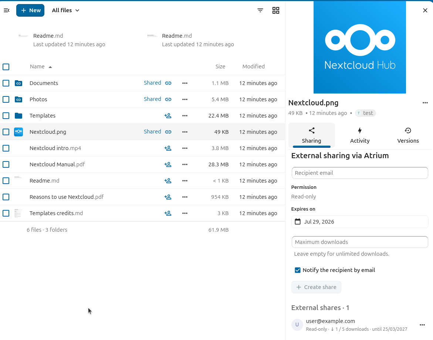Sort by Modified column header
433x340 pixels.
253,67
